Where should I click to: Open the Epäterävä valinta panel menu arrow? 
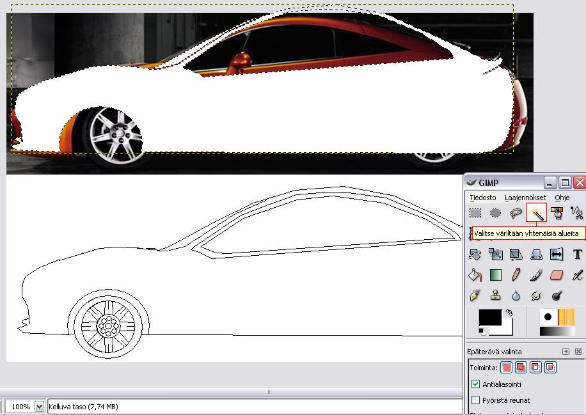tap(566, 352)
